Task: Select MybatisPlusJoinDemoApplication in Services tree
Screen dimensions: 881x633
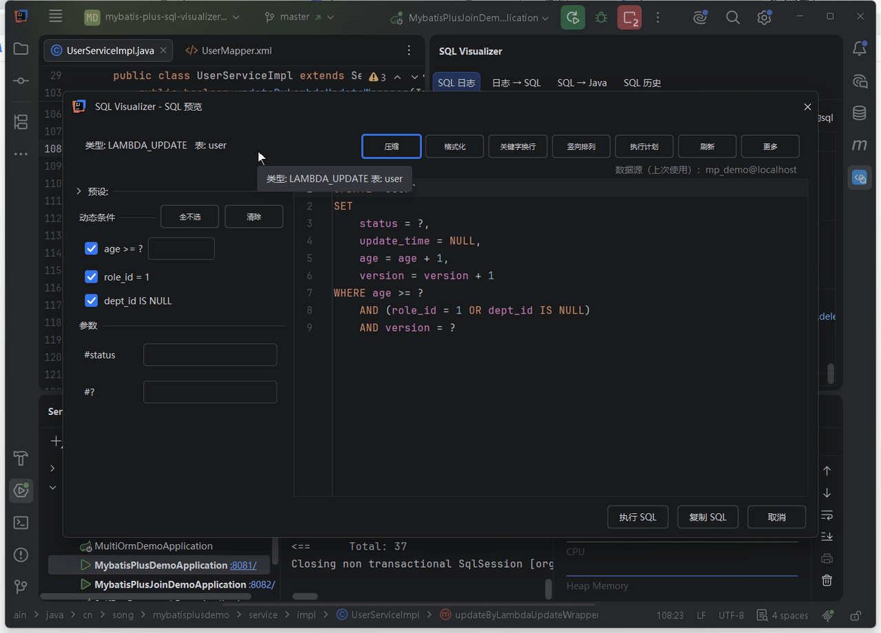Action: click(178, 584)
